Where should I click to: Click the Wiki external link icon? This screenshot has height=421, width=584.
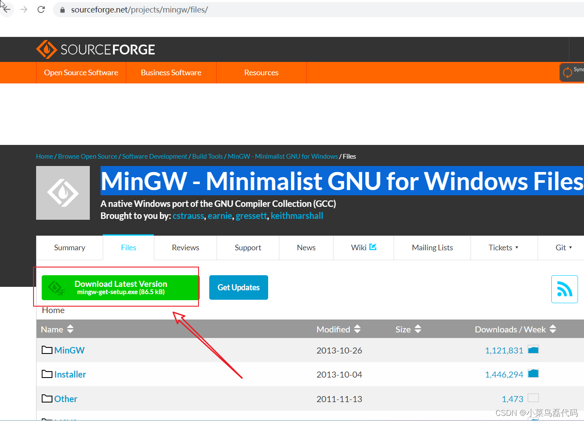[x=373, y=247]
